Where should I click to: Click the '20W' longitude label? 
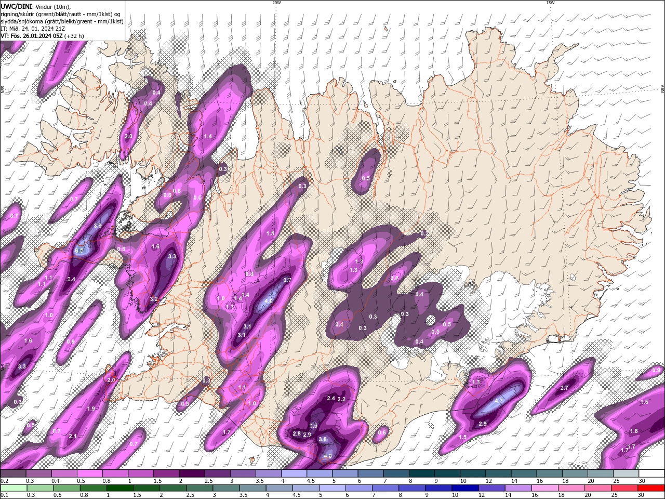[x=276, y=3]
